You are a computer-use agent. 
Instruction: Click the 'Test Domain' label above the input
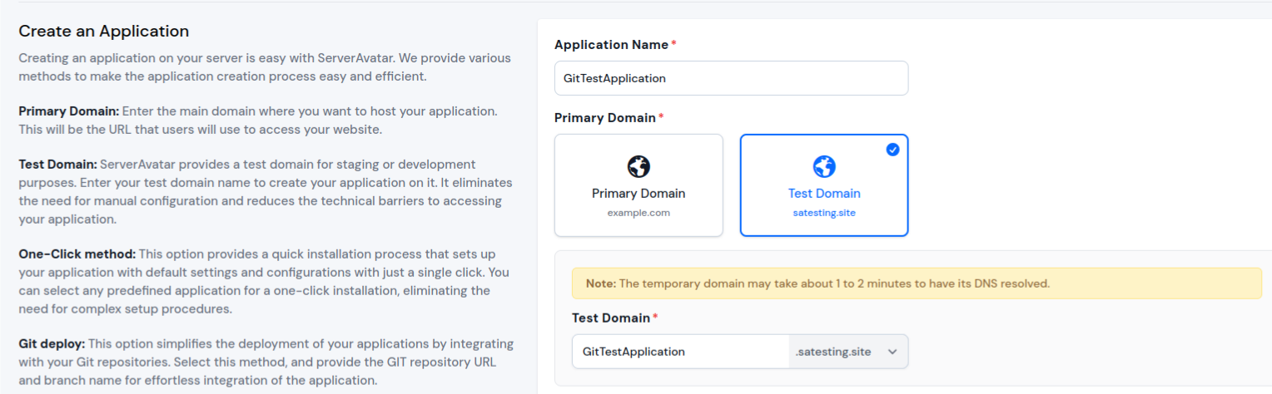[x=611, y=318]
